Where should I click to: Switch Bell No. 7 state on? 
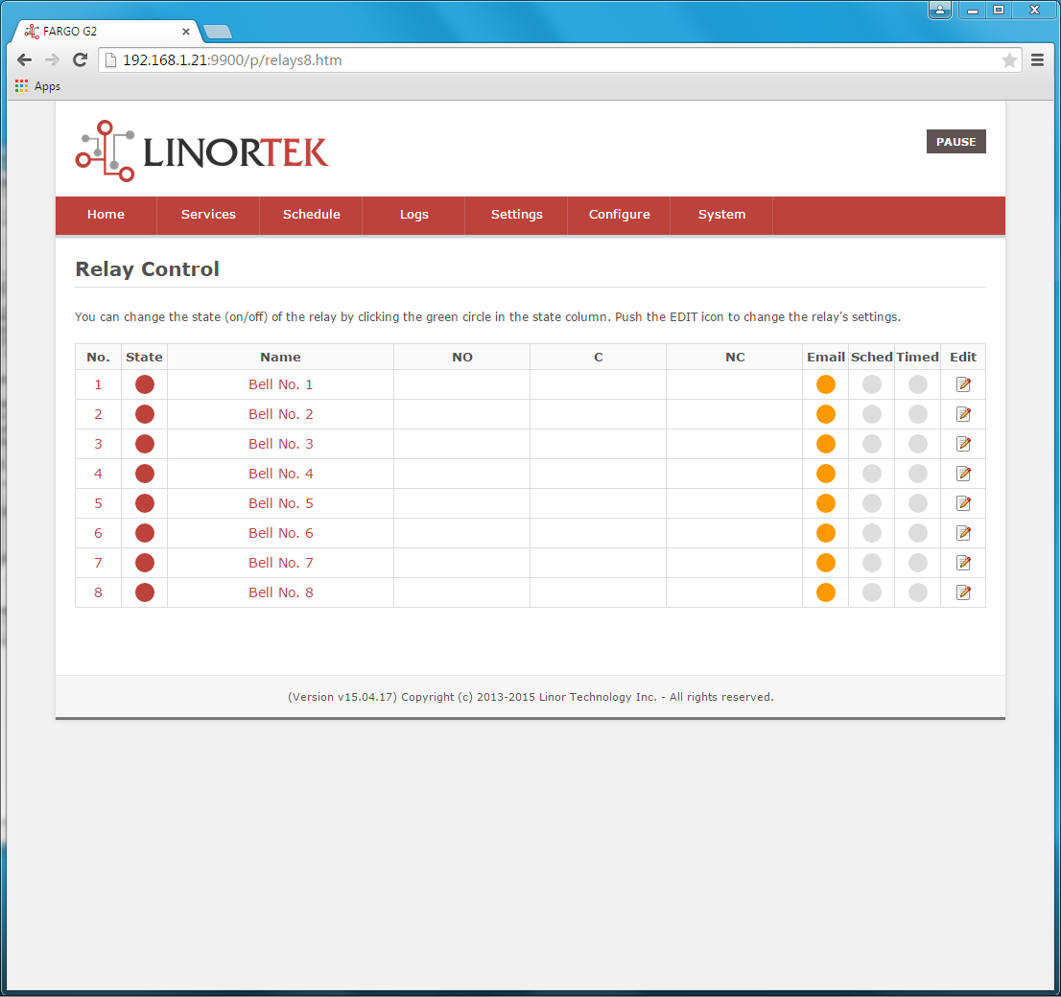145,563
